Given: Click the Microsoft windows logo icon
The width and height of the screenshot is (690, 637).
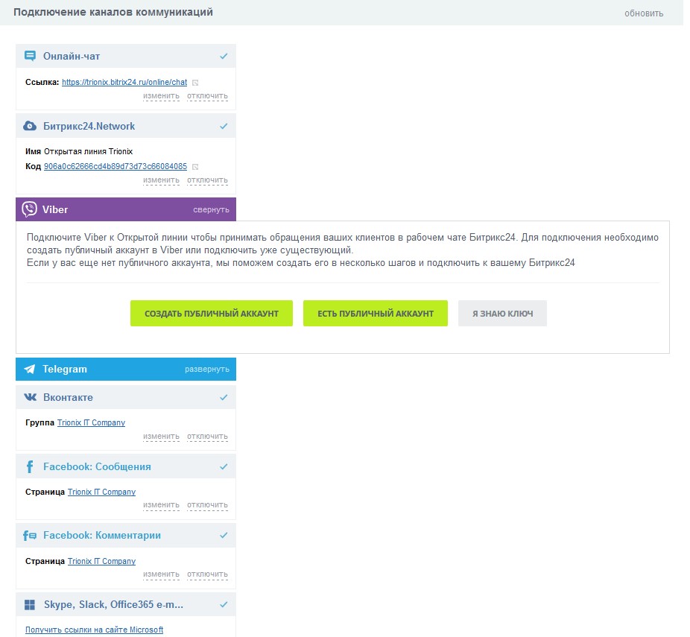Looking at the screenshot, I should pos(30,605).
